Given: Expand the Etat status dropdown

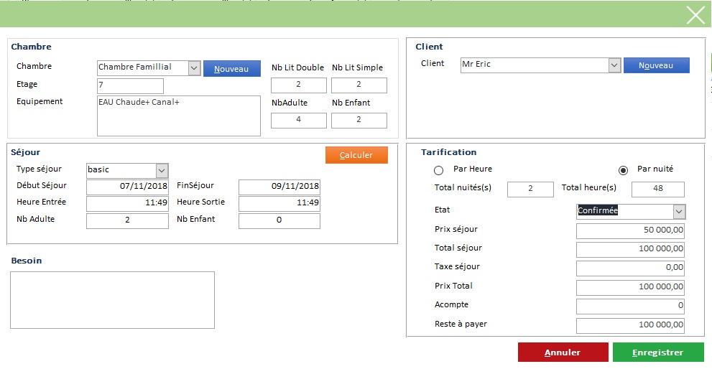Looking at the screenshot, I should (678, 212).
